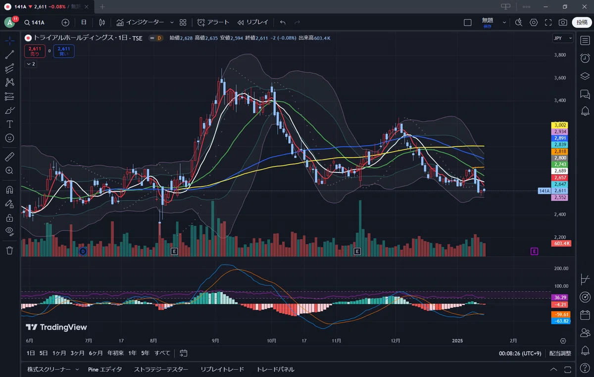The height and width of the screenshot is (377, 594).
Task: Open the order panel icon on right sidebar
Action: (x=585, y=279)
